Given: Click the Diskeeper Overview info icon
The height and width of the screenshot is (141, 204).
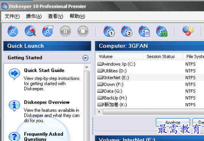Looking at the screenshot, I should tap(14, 105).
